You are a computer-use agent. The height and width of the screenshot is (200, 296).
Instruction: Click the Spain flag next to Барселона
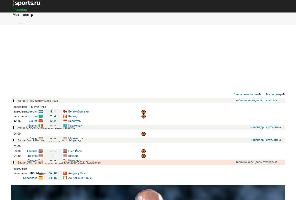pos(41,178)
